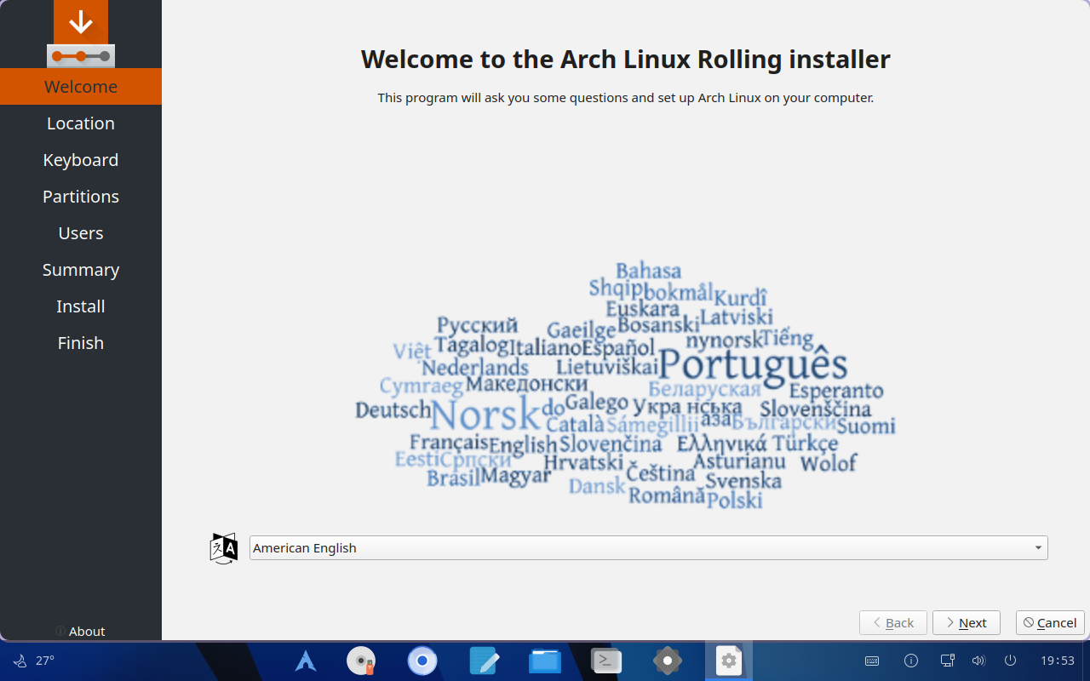Image resolution: width=1090 pixels, height=681 pixels.
Task: Go to the Welcome step
Action: click(81, 87)
